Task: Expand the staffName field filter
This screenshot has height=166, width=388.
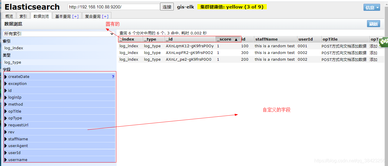Action: click(x=59, y=139)
